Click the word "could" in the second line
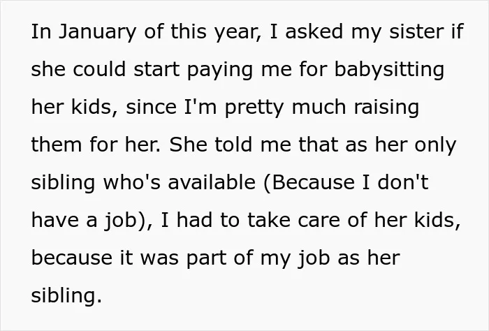489x331 pixels. [99, 69]
